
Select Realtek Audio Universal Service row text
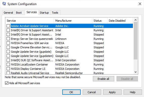[x=30, y=73]
